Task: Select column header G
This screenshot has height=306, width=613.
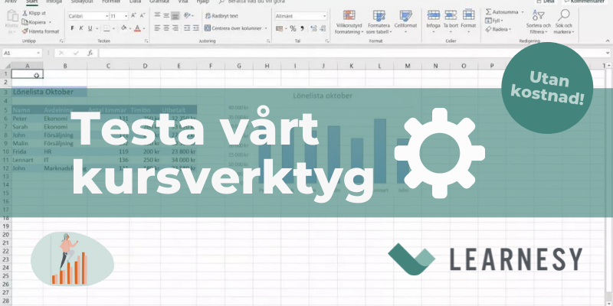Action: tap(239, 66)
